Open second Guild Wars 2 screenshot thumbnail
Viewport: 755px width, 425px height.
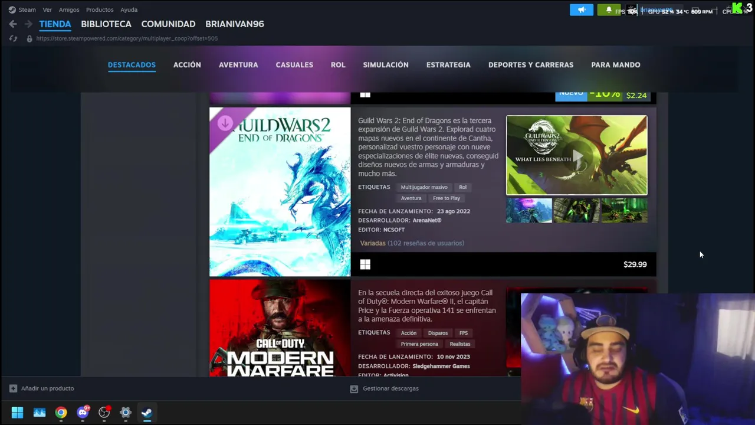[x=576, y=211]
